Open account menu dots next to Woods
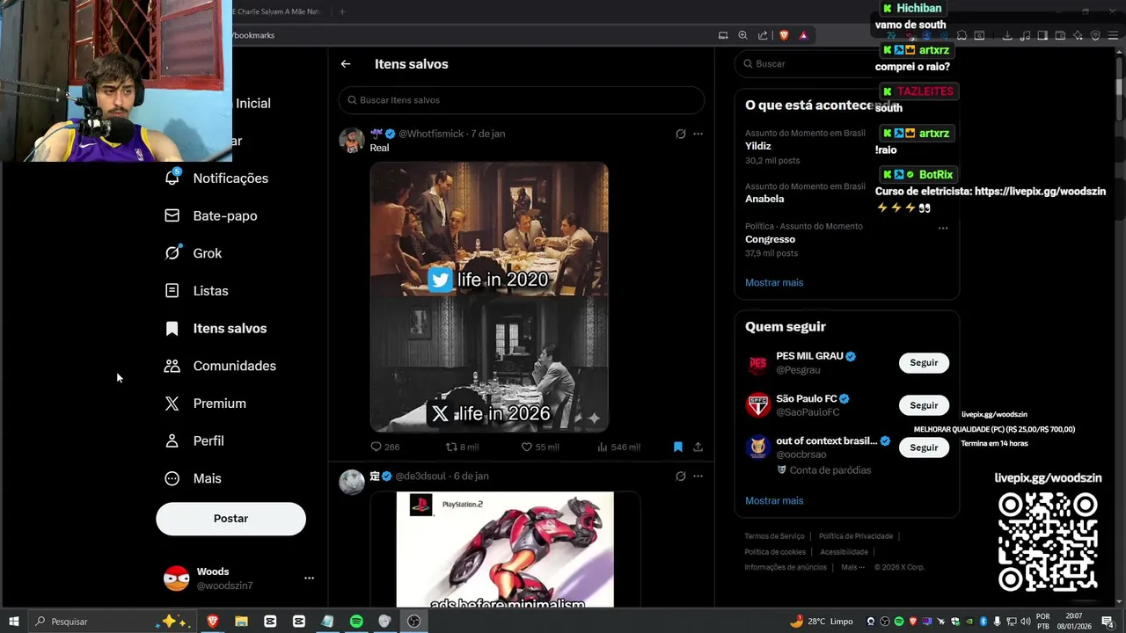The image size is (1126, 633). [x=309, y=578]
